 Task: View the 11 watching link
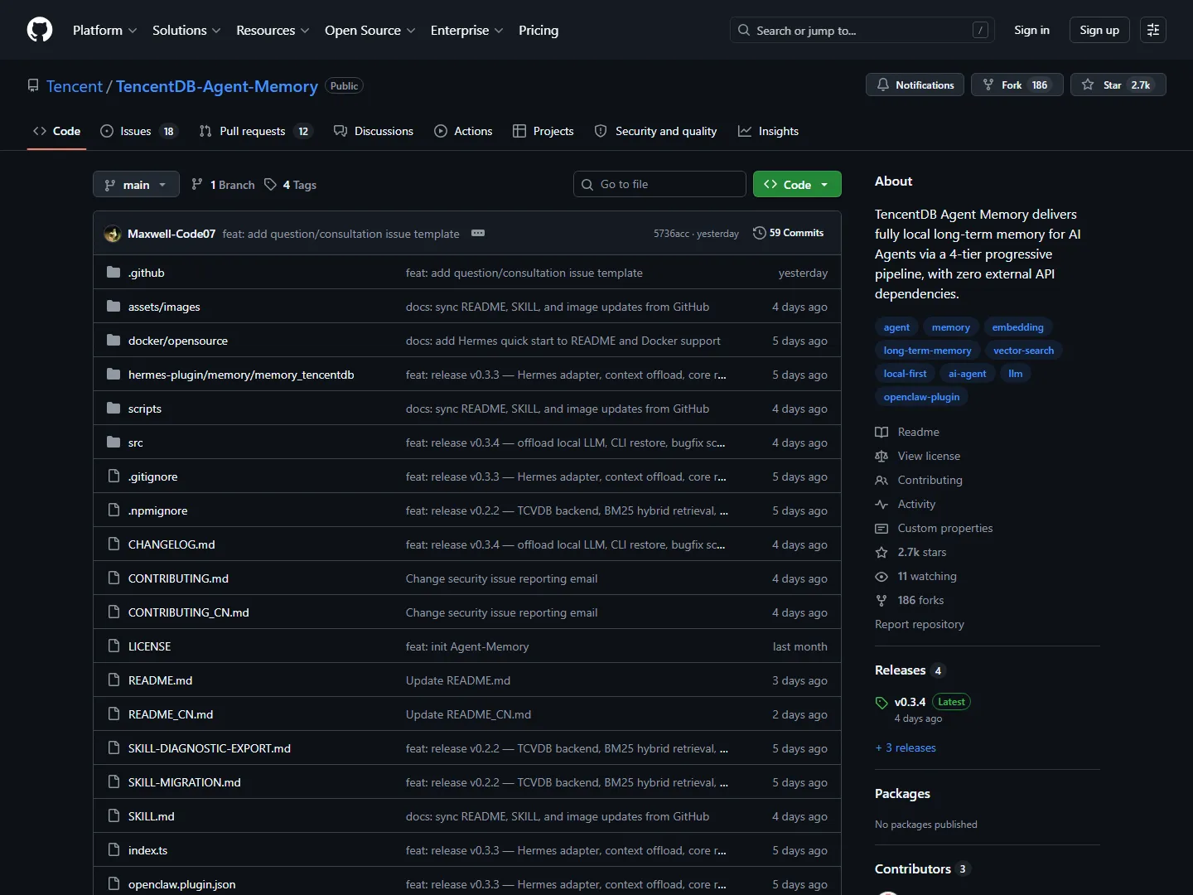[x=915, y=576]
